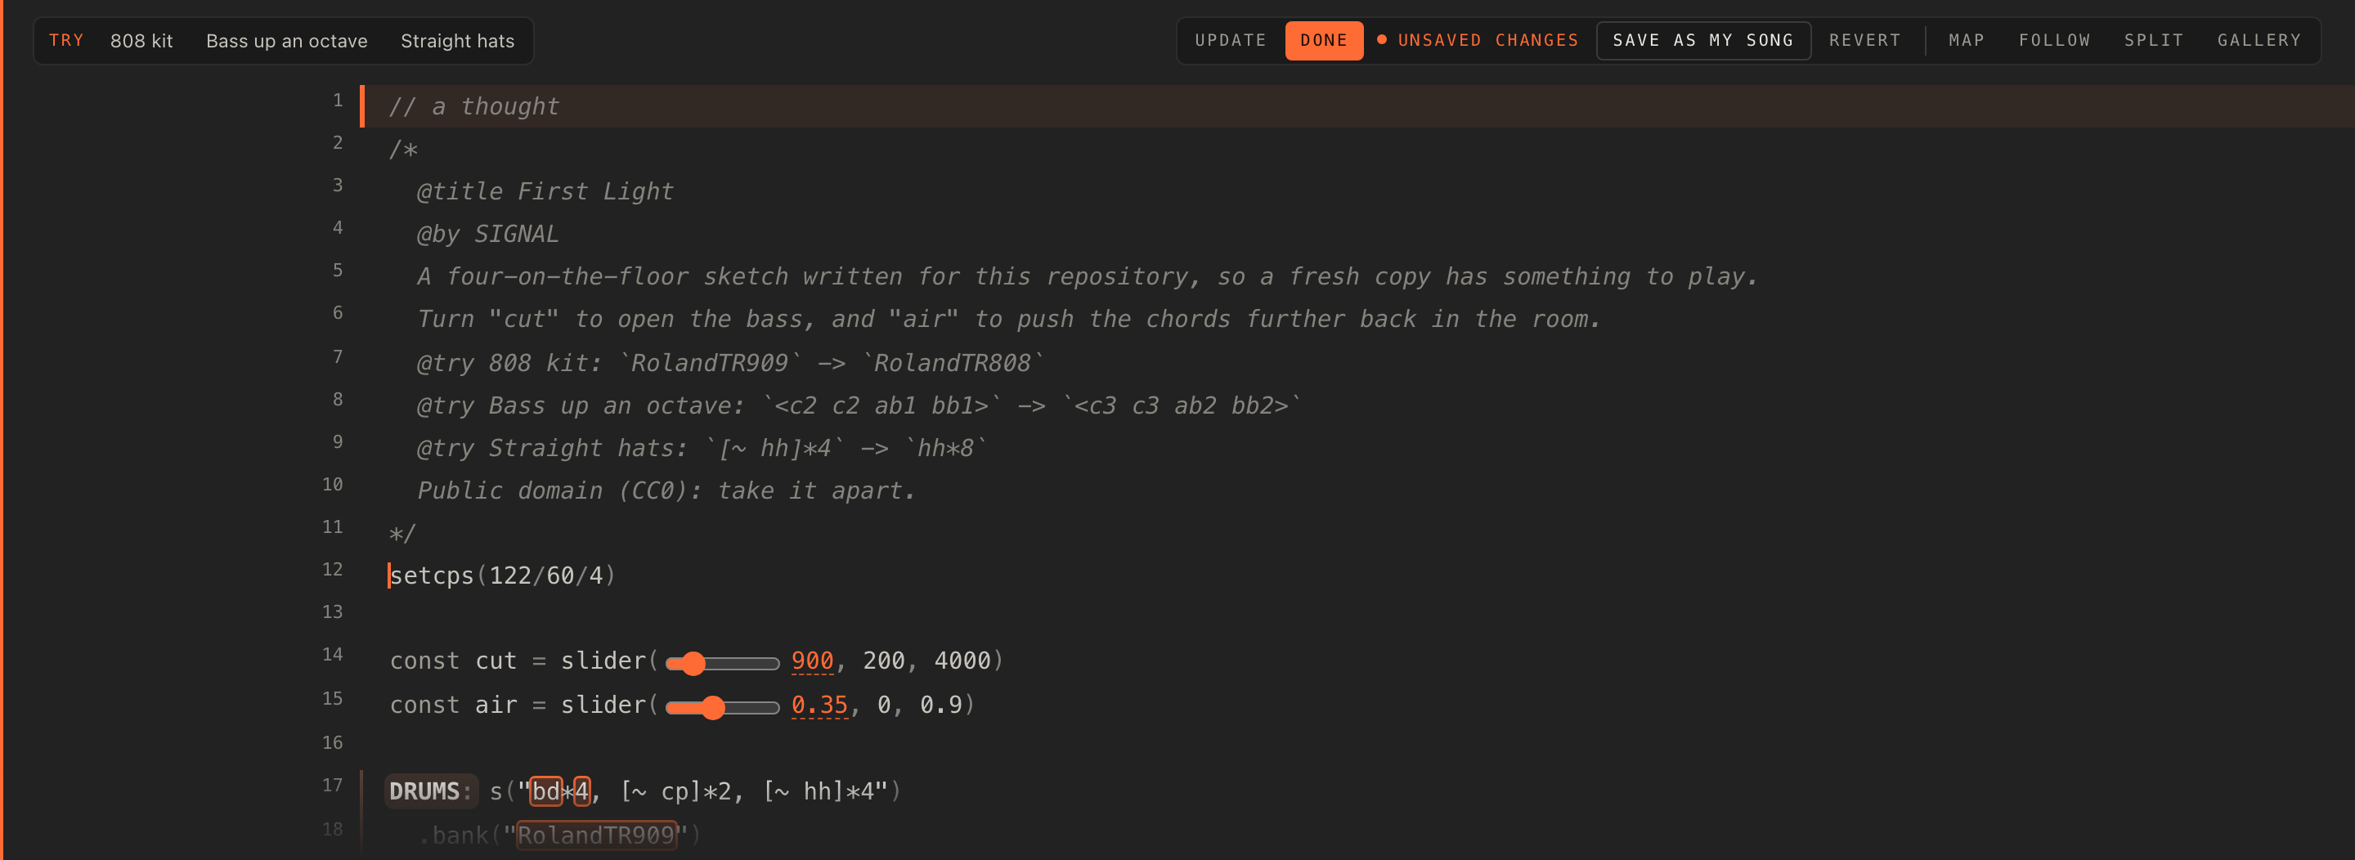Apply the Straight hats suggestion
This screenshot has height=860, width=2355.
point(457,41)
